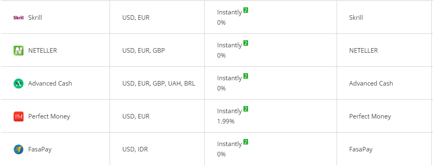Click the green NETELLER logo icon
This screenshot has width=433, height=165.
(19, 51)
